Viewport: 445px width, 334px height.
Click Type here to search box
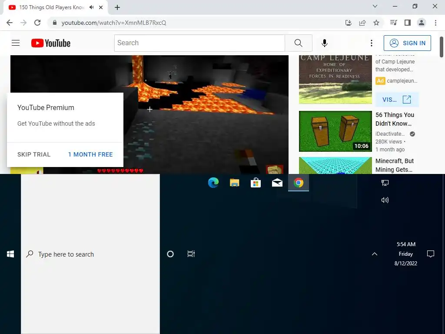pyautogui.click(x=90, y=254)
